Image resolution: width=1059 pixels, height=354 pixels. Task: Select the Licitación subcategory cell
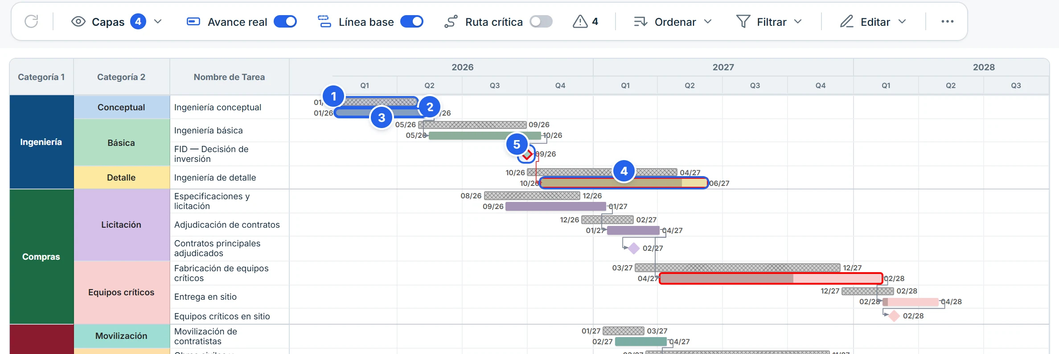(122, 225)
